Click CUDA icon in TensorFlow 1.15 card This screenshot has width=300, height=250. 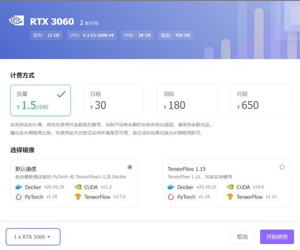click(x=230, y=187)
